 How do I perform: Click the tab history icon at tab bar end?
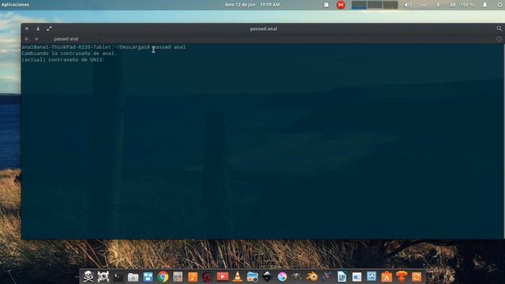click(499, 39)
